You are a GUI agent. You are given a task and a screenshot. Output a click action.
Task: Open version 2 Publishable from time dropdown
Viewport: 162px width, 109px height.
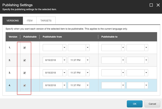pos(88,60)
